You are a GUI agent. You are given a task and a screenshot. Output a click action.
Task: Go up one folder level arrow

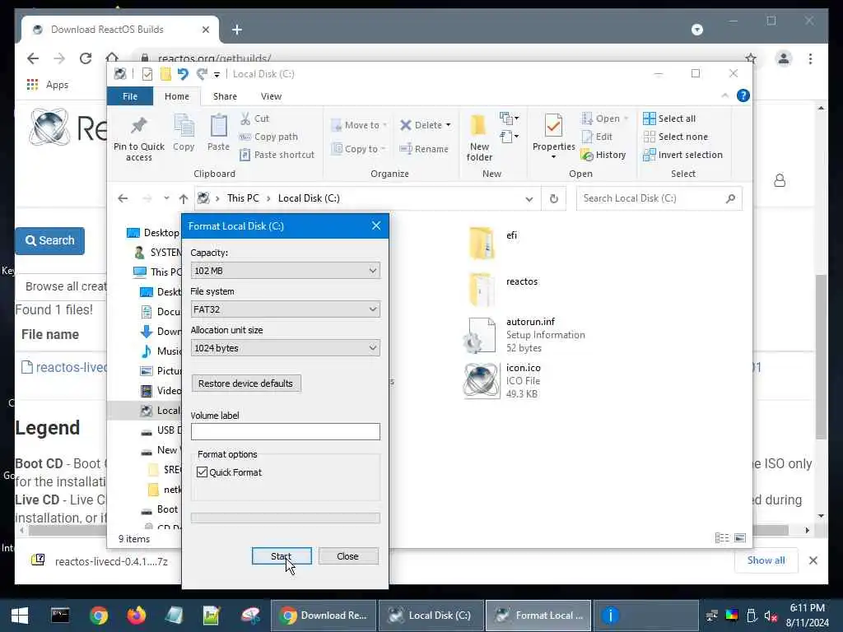click(x=184, y=199)
